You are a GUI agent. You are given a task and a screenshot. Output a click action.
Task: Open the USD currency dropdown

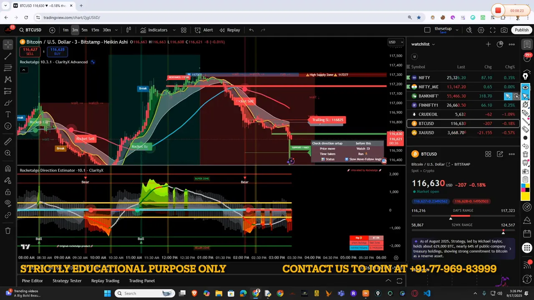point(396,42)
